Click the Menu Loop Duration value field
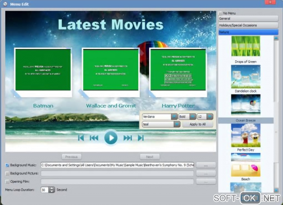Screen dimensions: 283x205 pos(45,190)
